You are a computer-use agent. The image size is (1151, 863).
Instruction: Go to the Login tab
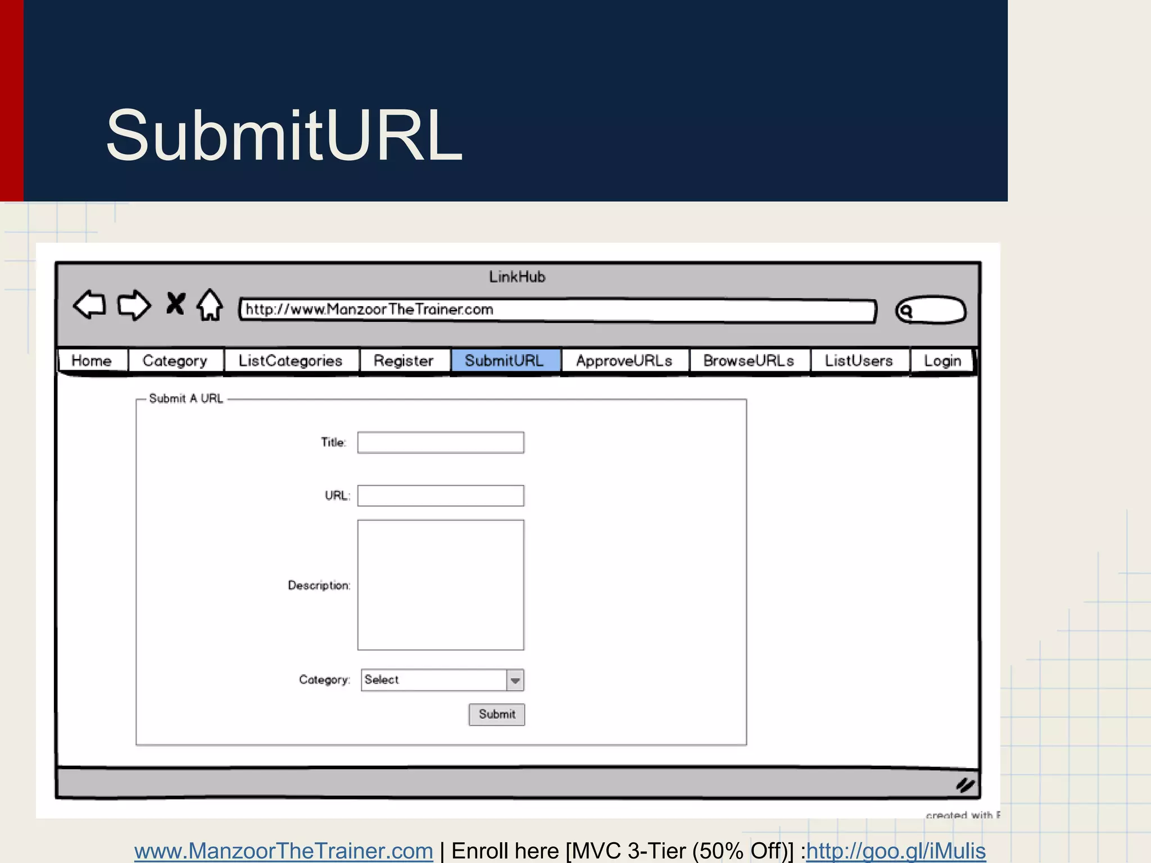pyautogui.click(x=942, y=361)
